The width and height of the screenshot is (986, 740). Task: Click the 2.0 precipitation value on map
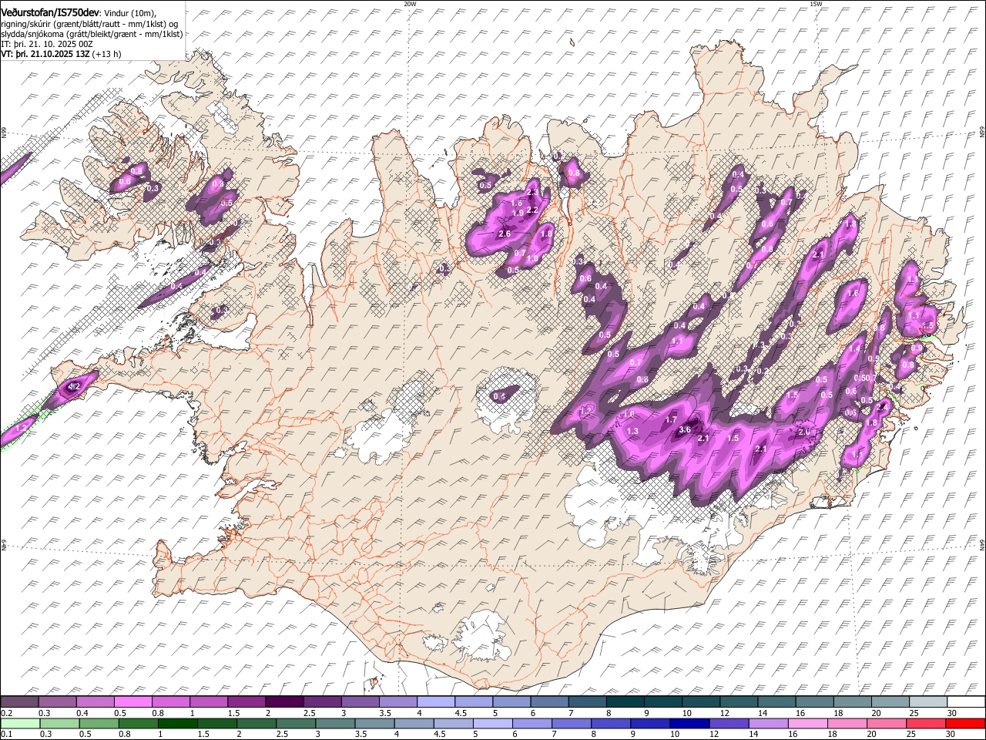pos(804,432)
